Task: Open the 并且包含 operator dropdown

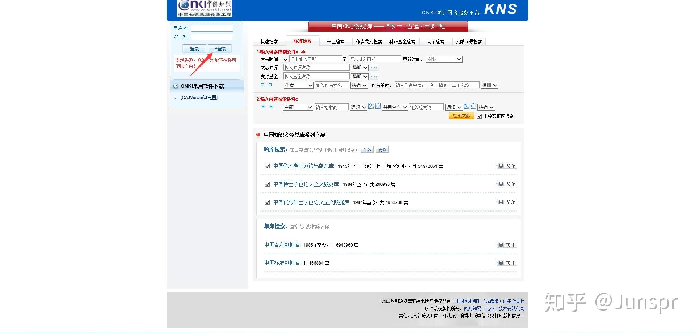Action: point(395,107)
